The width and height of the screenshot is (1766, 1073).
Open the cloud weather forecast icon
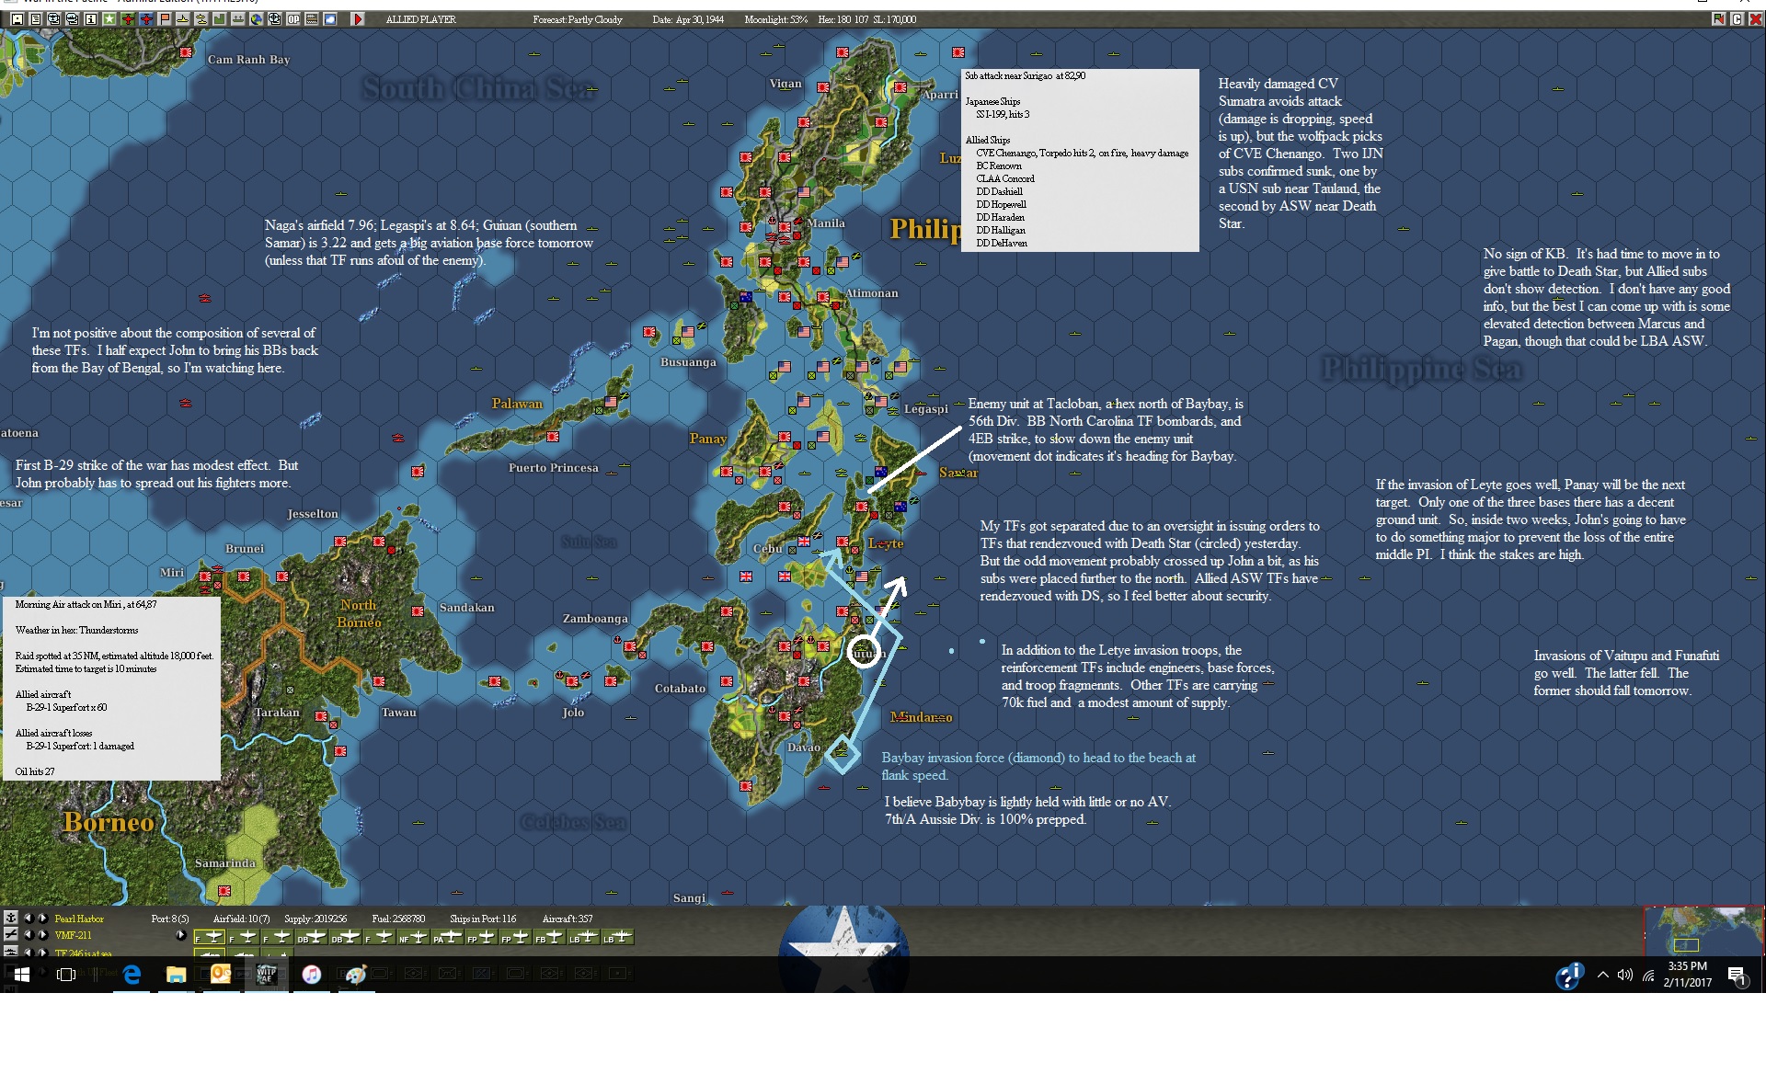click(330, 18)
